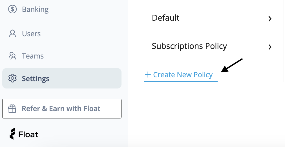The height and width of the screenshot is (147, 285).
Task: Click the Float wordmark text
Action: [28, 135]
